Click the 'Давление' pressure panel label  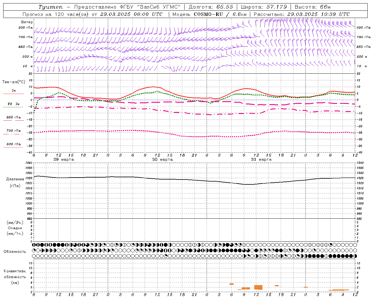click(15, 179)
